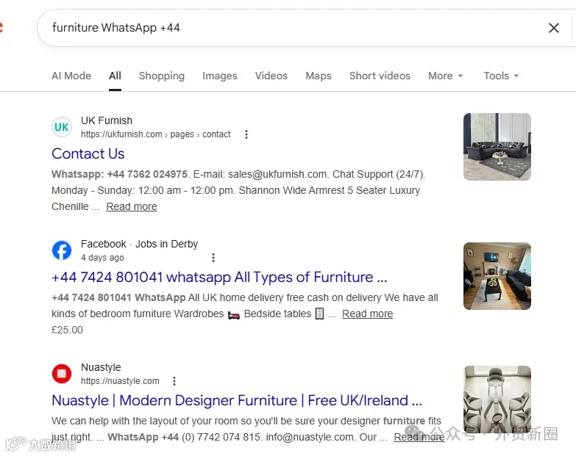Click the 4 days ago timestamp
Viewport: 576px width, 456px height.
point(102,258)
